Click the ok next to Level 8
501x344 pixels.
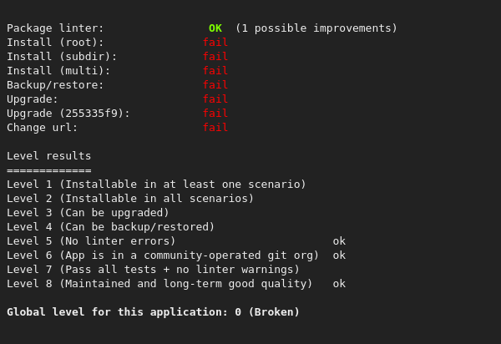[x=339, y=284]
